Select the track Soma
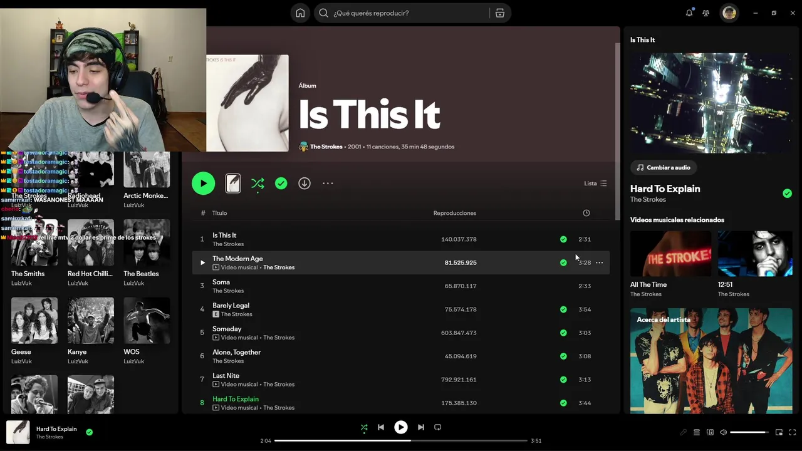Viewport: 802px width, 451px height. [x=401, y=286]
